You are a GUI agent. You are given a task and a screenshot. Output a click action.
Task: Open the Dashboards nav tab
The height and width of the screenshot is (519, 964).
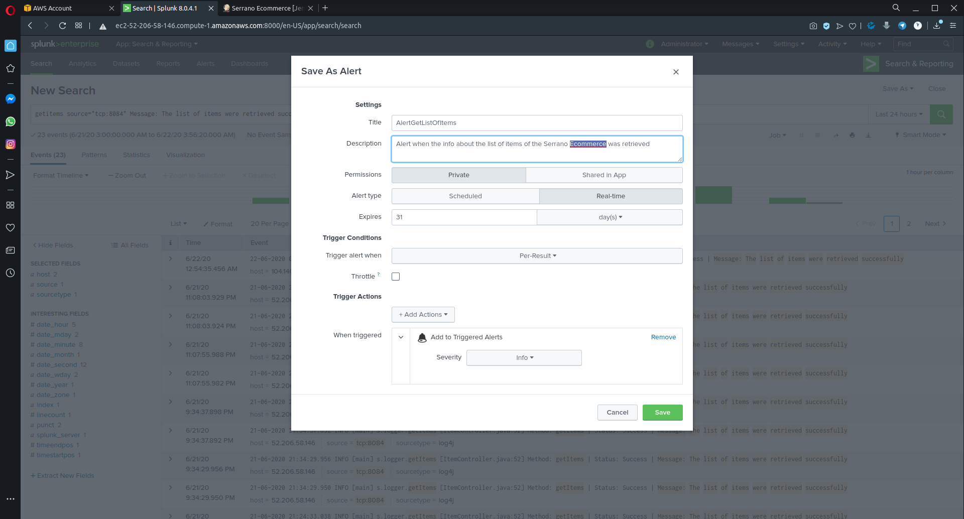pyautogui.click(x=250, y=64)
